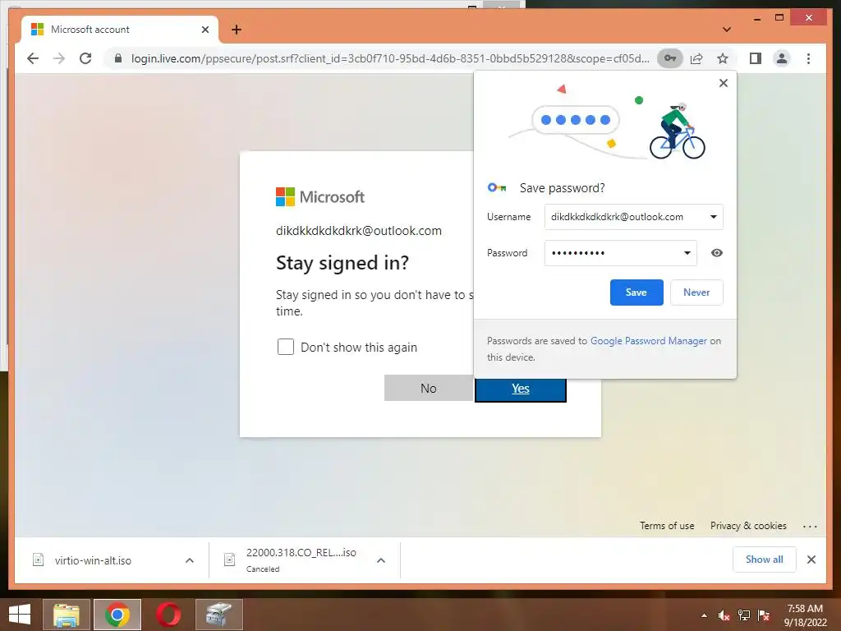Minimize the Chrome window
The width and height of the screenshot is (841, 631).
tap(757, 18)
